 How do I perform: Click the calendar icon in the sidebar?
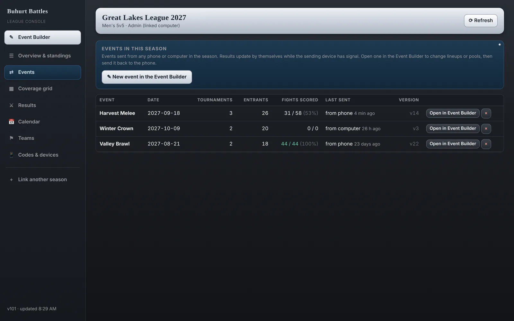point(12,122)
